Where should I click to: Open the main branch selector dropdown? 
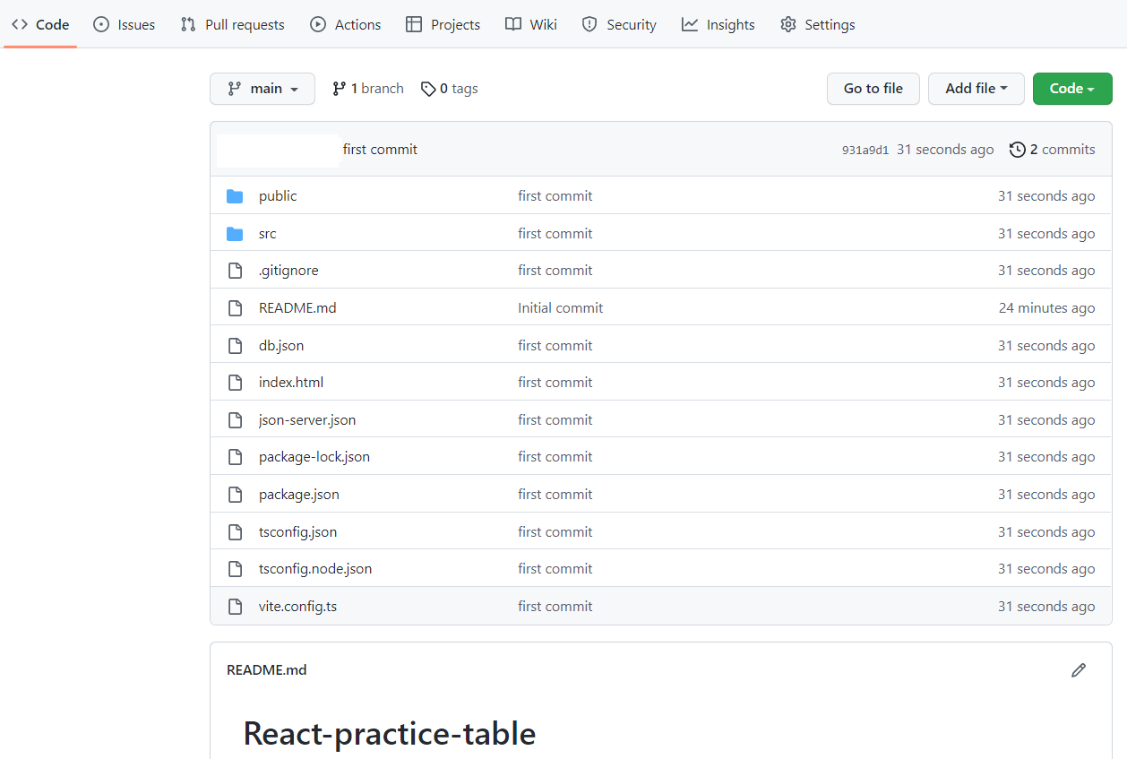click(x=262, y=89)
